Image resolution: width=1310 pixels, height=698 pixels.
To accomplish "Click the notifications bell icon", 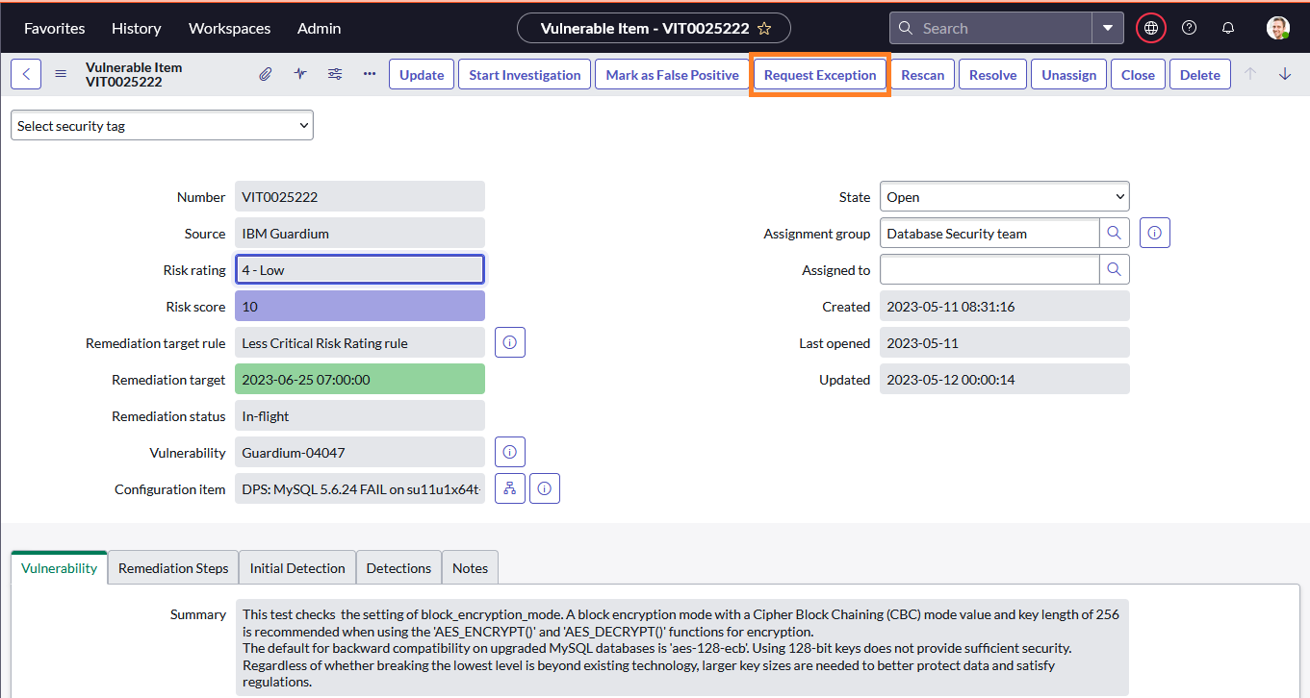I will point(1228,28).
